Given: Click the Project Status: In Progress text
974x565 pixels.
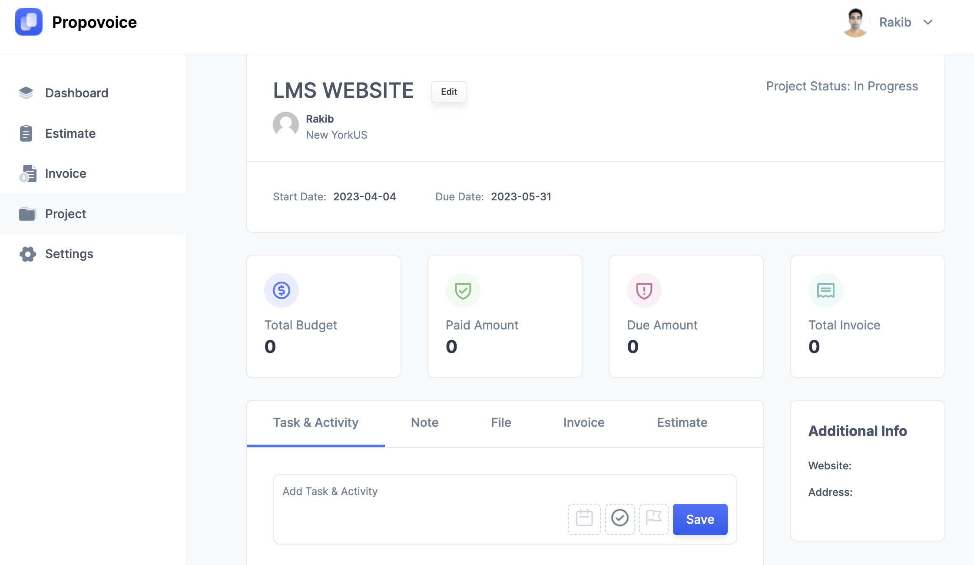Looking at the screenshot, I should [842, 86].
